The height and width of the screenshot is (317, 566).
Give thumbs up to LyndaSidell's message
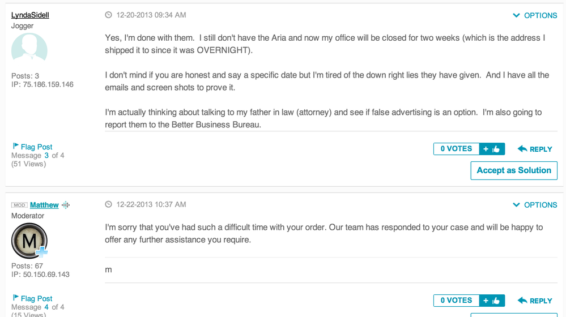(x=492, y=149)
